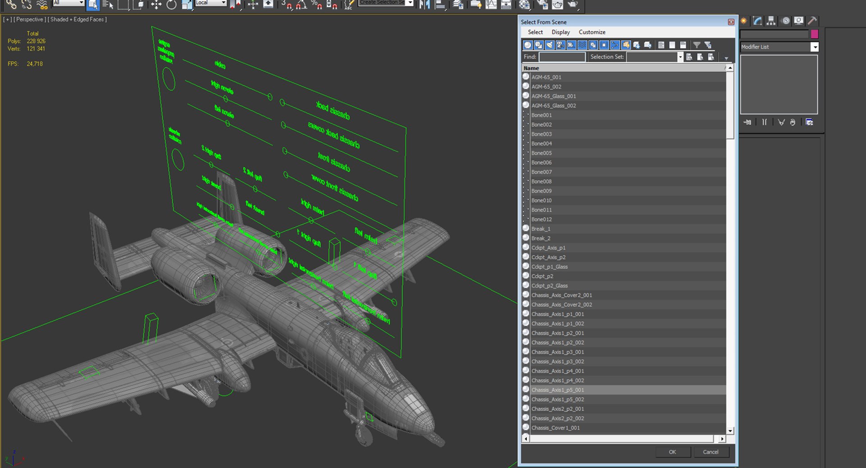Image resolution: width=866 pixels, height=468 pixels.
Task: Toggle Display Geometry filter in Select From Scene
Action: 528,45
